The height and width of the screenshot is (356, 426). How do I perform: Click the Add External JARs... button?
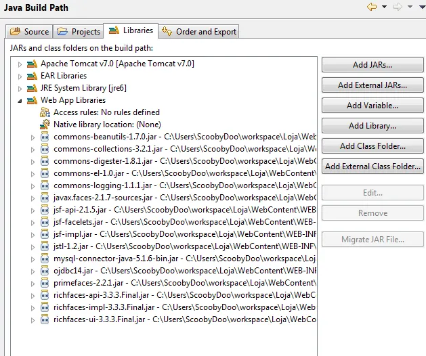tap(372, 85)
